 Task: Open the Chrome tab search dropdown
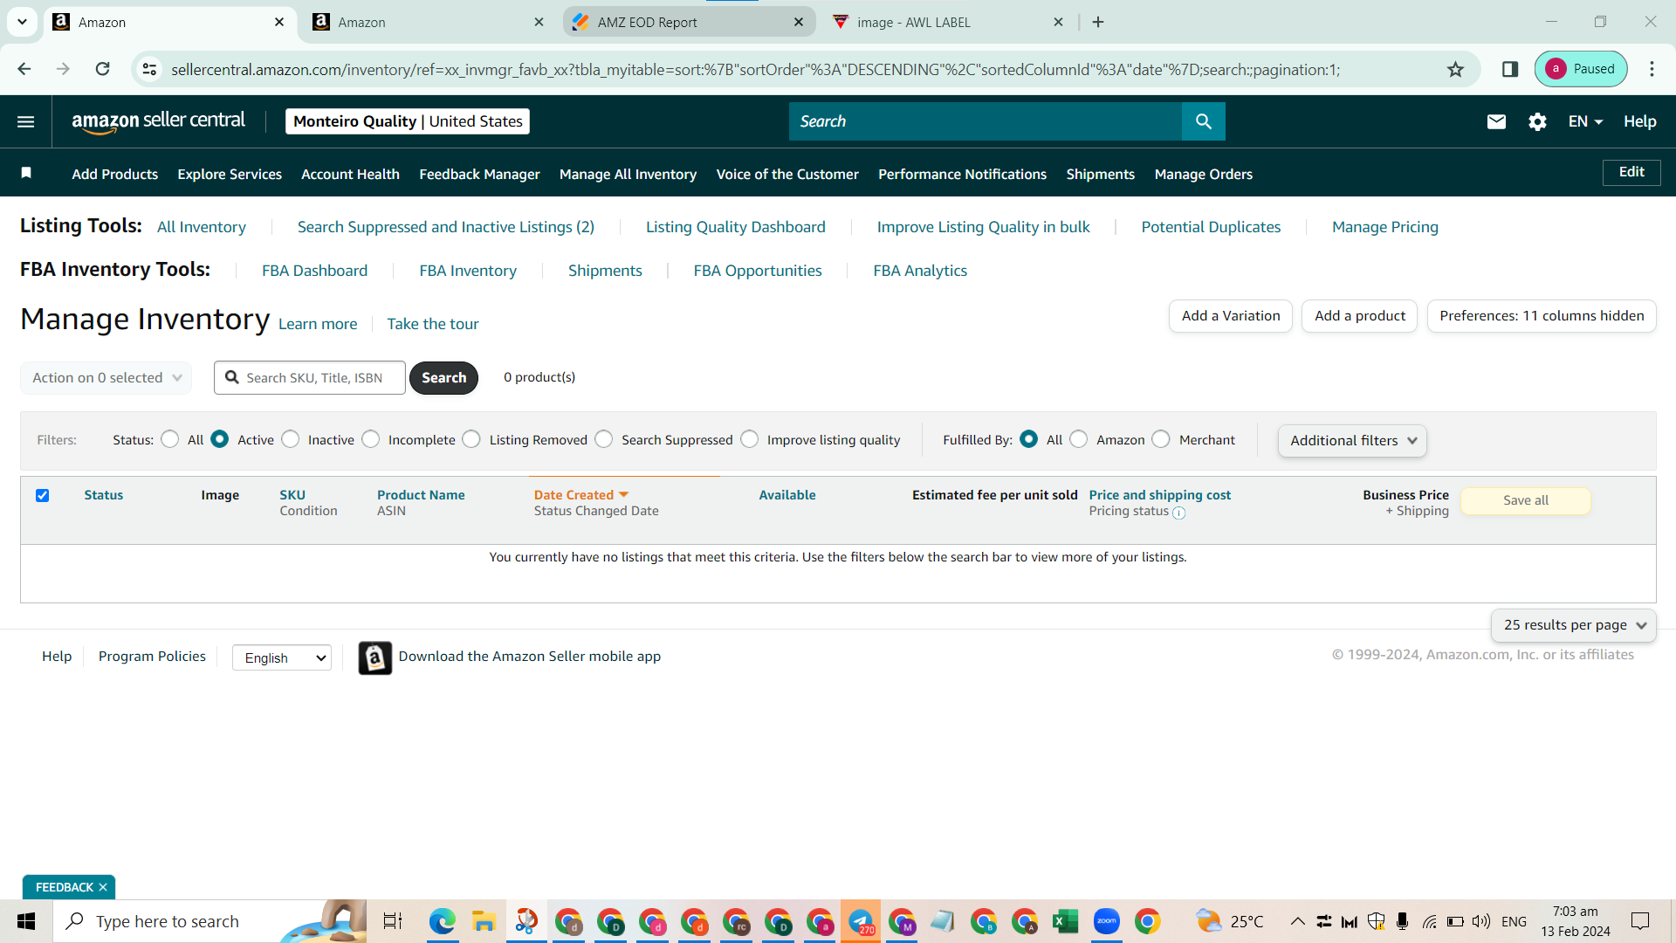[22, 22]
